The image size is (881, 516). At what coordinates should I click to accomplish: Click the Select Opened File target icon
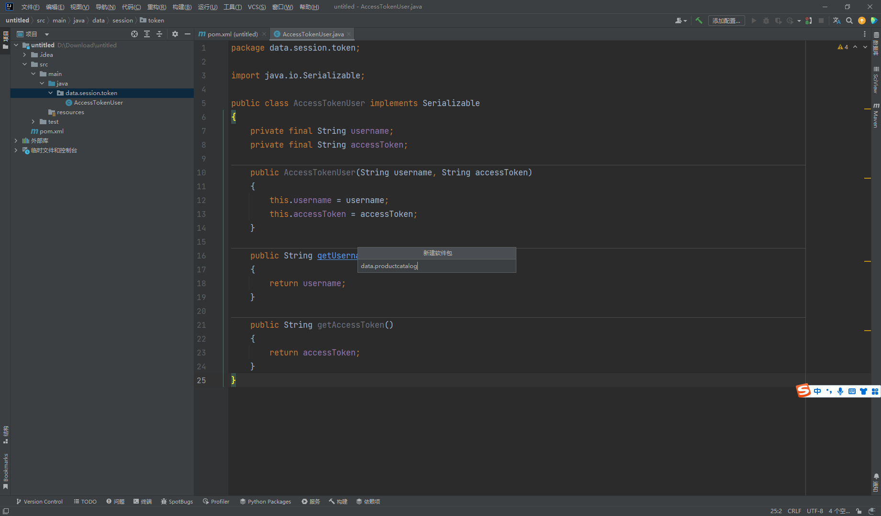coord(134,34)
